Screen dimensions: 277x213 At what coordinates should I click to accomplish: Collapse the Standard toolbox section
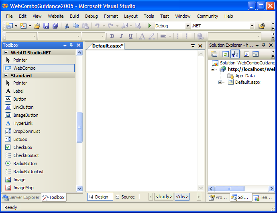(x=7, y=76)
